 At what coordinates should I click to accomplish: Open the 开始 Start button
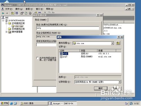[x=4, y=103]
